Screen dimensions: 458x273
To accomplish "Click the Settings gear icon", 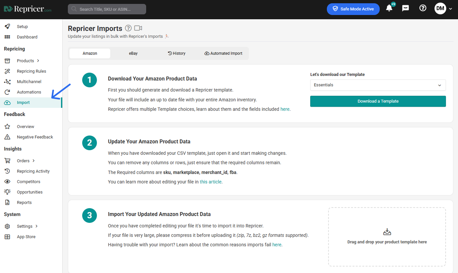I will pos(7,226).
